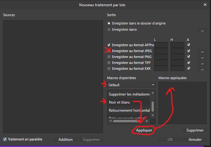Toggle aspect ratio checkbox on AFPhoto row
211x147 pixels.
(189, 45)
